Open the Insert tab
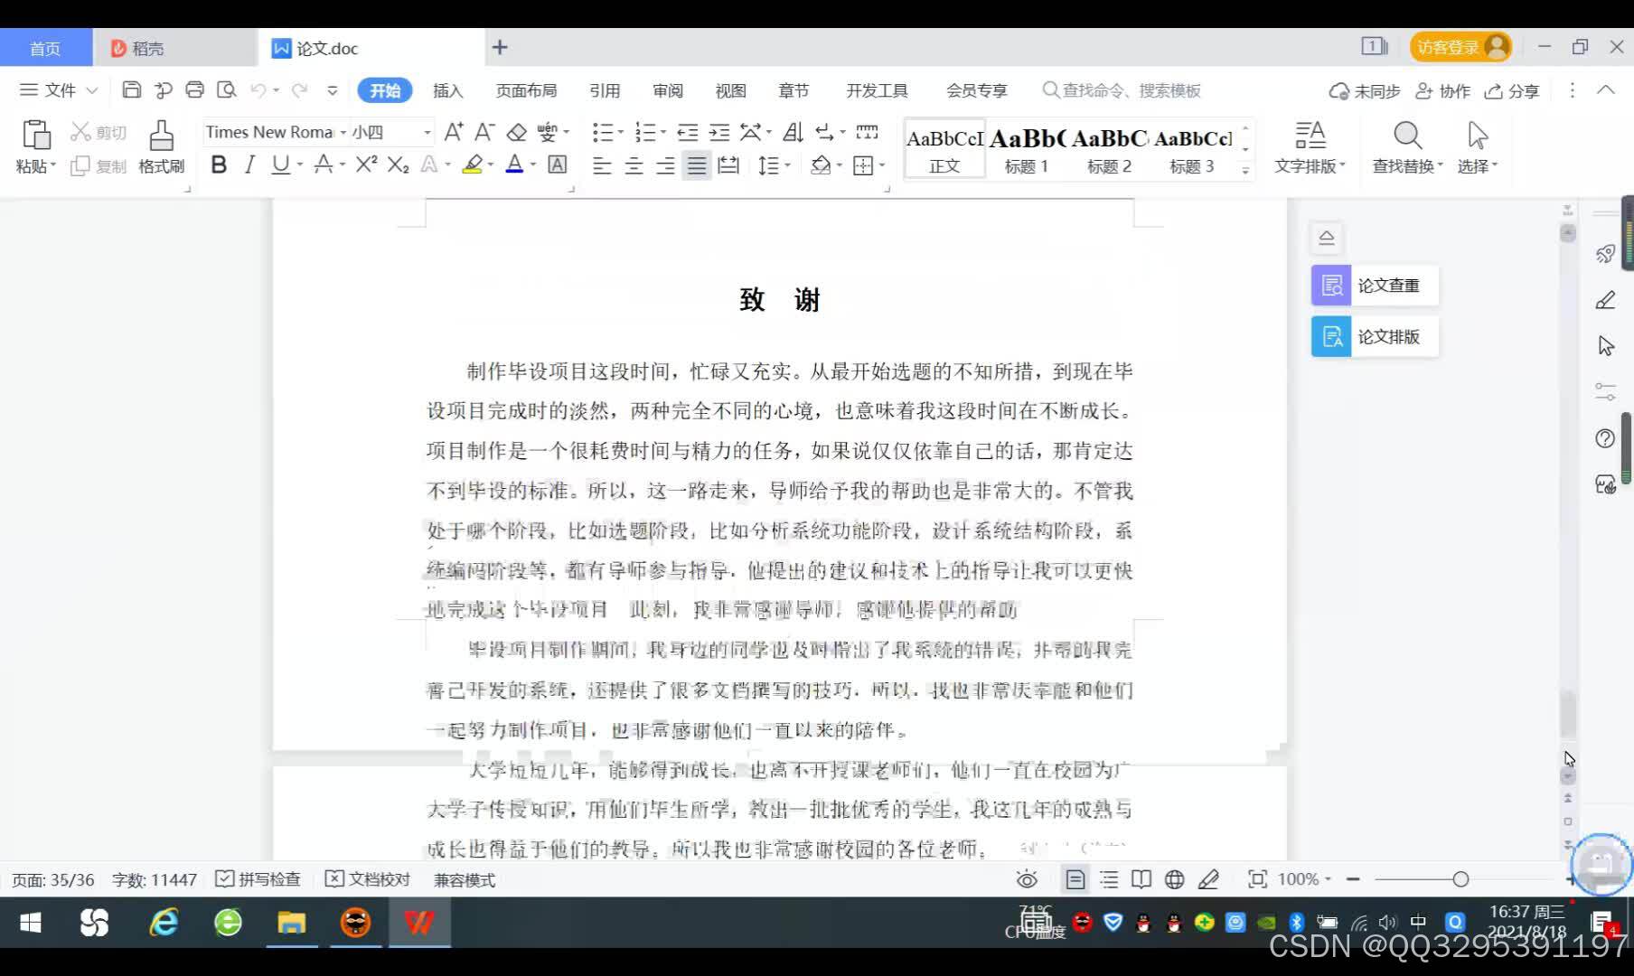The height and width of the screenshot is (976, 1634). (x=447, y=90)
